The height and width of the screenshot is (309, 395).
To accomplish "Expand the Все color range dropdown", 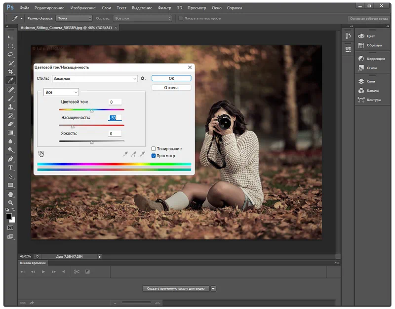I will tap(61, 92).
